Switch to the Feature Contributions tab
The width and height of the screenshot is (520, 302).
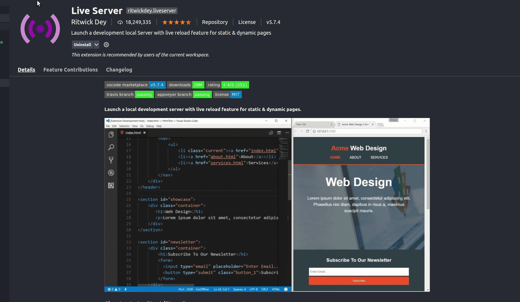(70, 70)
